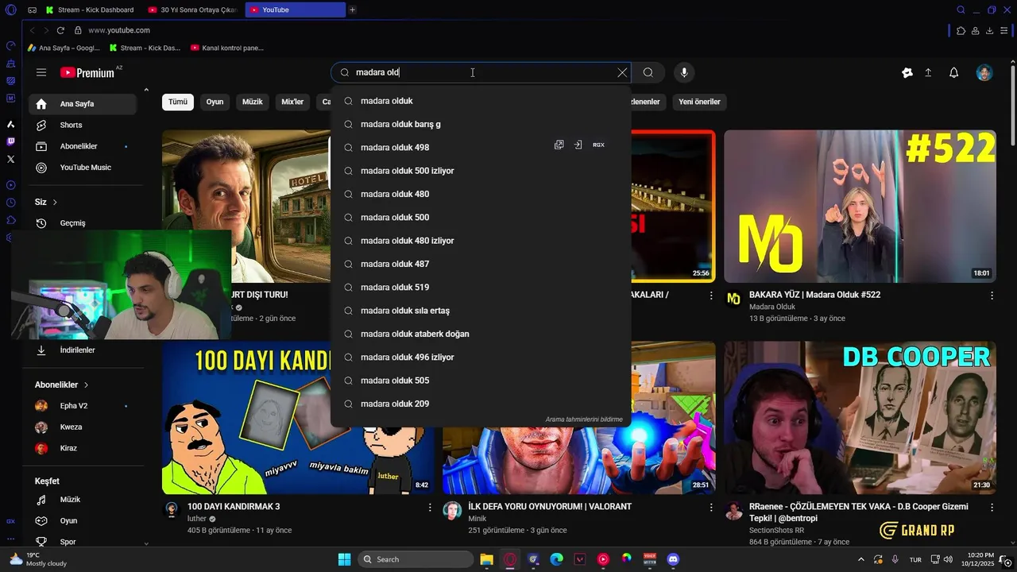This screenshot has height=572, width=1017.
Task: Open the 'BAKARA YÜZ | Madara Olduk #522' thumbnail
Action: click(860, 207)
